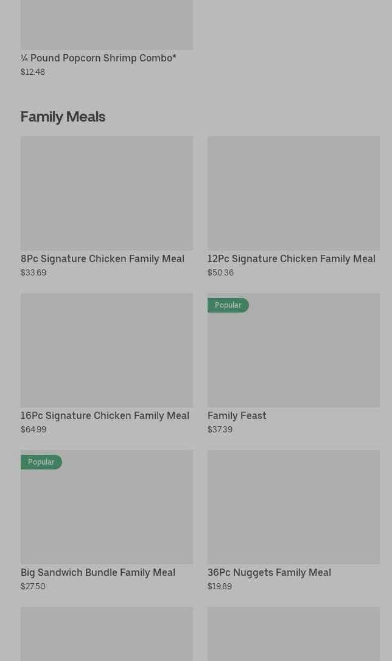The width and height of the screenshot is (392, 661).
Task: Select the Family Feast title link
Action: click(237, 416)
